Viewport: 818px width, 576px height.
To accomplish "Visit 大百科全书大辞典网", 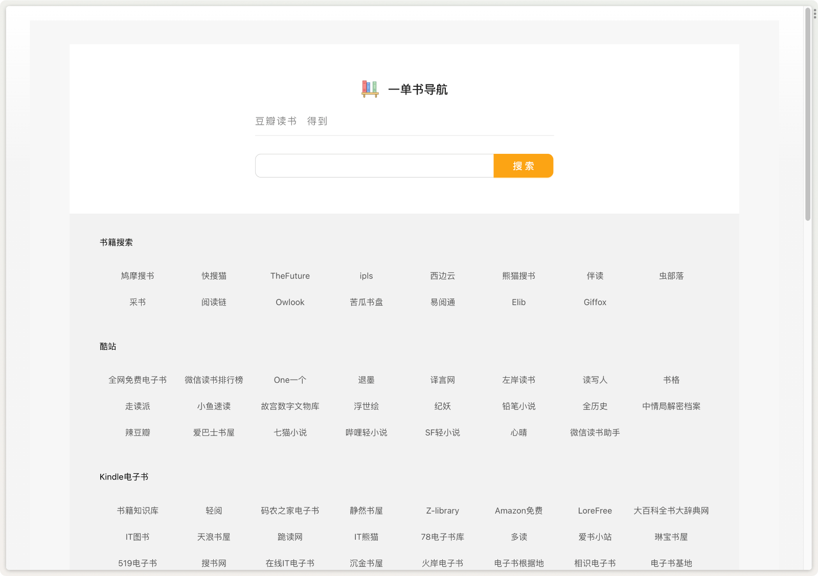I will (x=671, y=511).
